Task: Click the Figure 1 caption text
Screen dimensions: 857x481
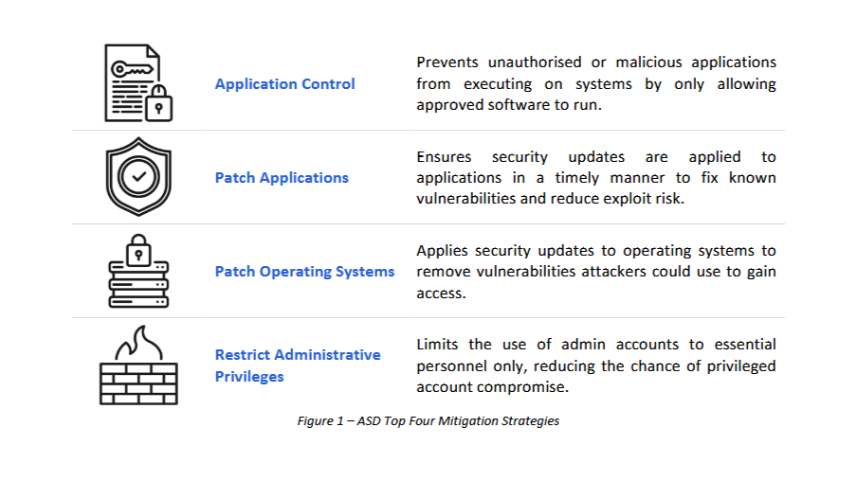Action: [428, 421]
